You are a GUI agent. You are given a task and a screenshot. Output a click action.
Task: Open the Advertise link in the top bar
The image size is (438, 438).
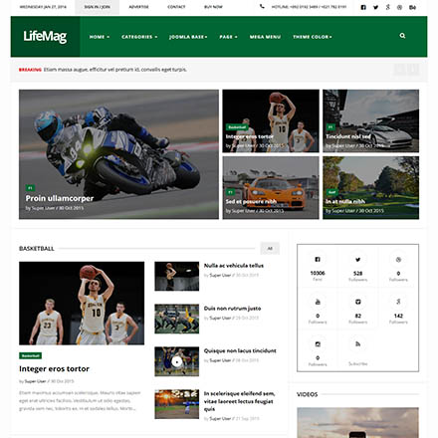(138, 7)
